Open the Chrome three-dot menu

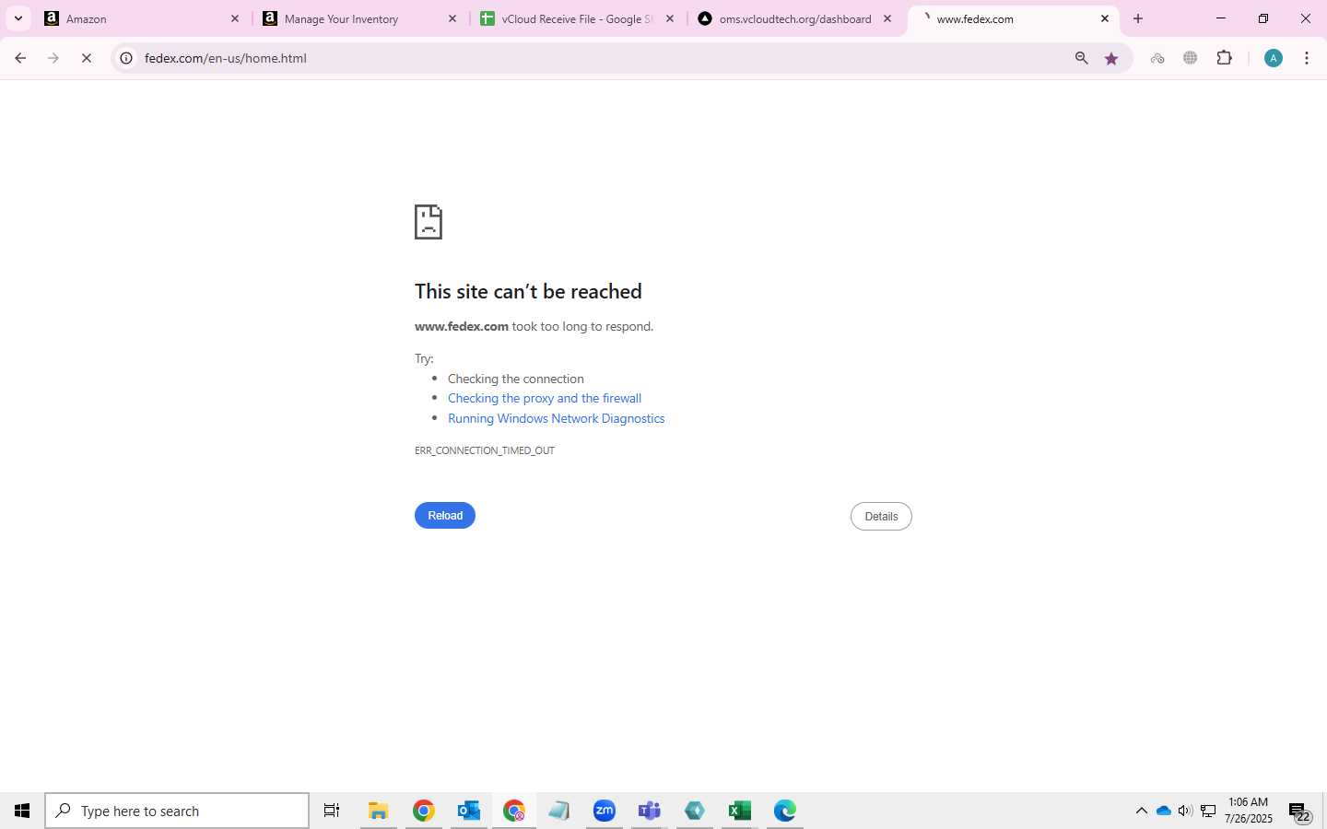[x=1307, y=58]
